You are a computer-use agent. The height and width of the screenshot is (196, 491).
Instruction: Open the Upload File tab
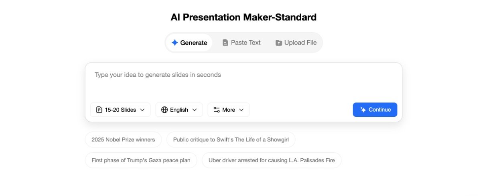tap(296, 43)
